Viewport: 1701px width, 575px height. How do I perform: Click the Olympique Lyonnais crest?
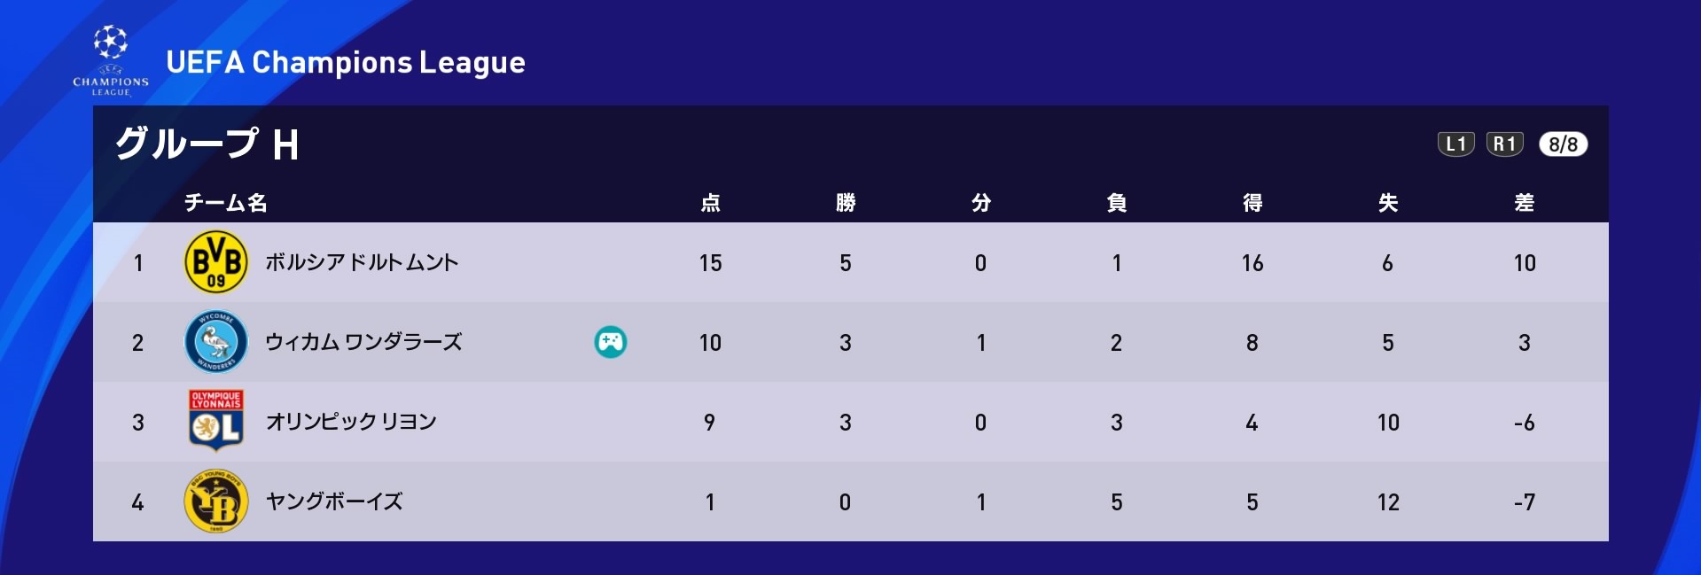click(215, 421)
